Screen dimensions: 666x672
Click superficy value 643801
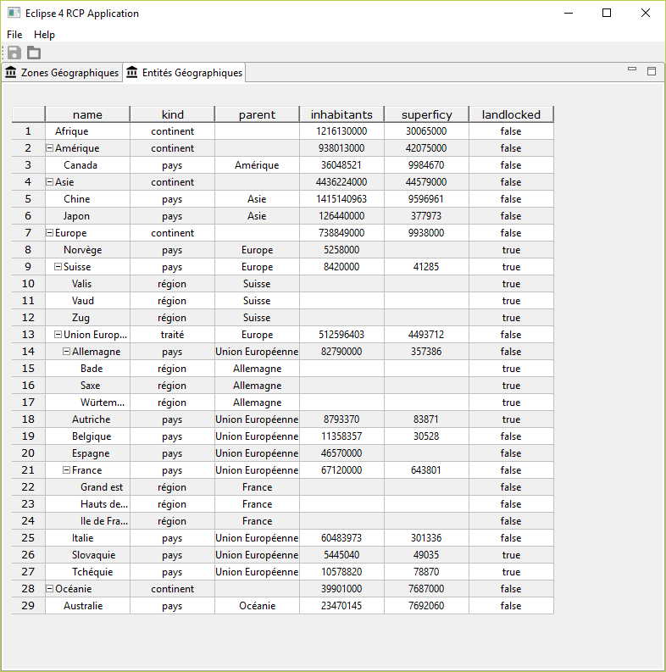coord(426,470)
